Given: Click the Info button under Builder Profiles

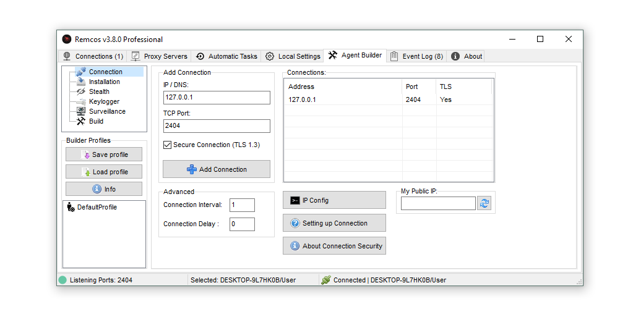Looking at the screenshot, I should point(104,189).
